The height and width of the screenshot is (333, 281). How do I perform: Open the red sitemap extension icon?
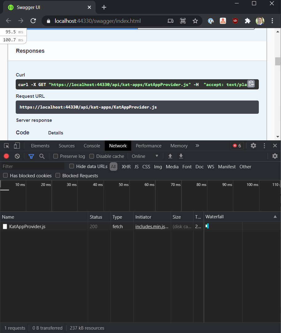tap(223, 21)
